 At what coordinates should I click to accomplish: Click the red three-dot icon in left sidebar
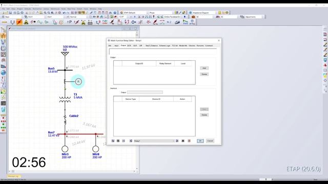point(3,121)
